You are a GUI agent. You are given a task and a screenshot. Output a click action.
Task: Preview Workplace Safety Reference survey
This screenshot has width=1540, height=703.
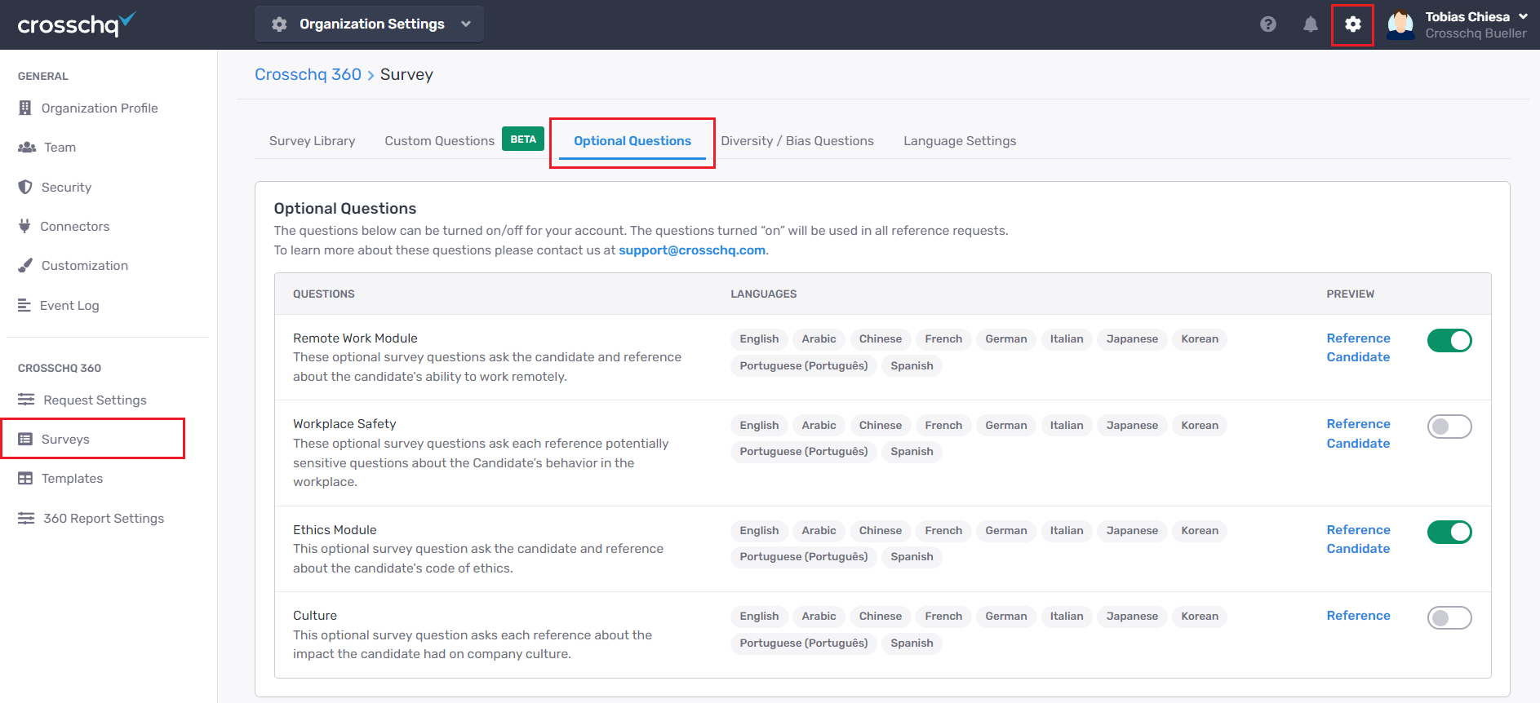point(1358,424)
